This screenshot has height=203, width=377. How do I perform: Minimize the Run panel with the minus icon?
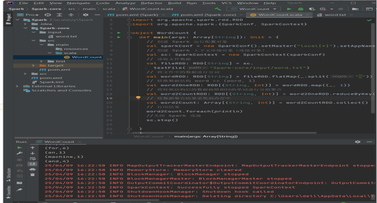[x=370, y=142]
